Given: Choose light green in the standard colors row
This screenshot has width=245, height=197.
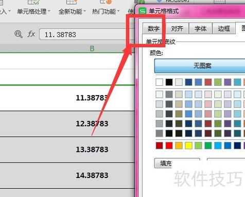Looking at the screenshot, I should click(198, 146).
